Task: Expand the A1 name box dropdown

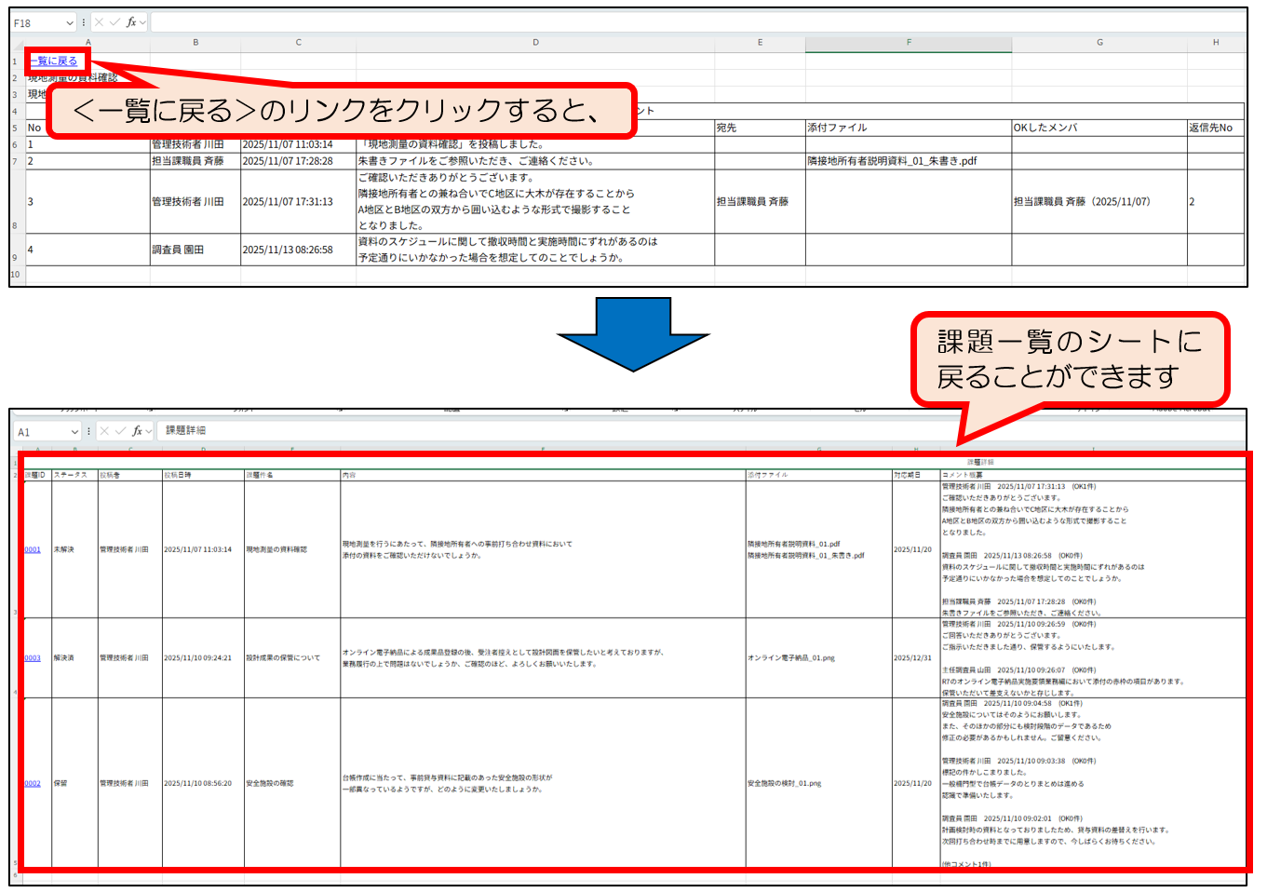Action: pyautogui.click(x=74, y=432)
